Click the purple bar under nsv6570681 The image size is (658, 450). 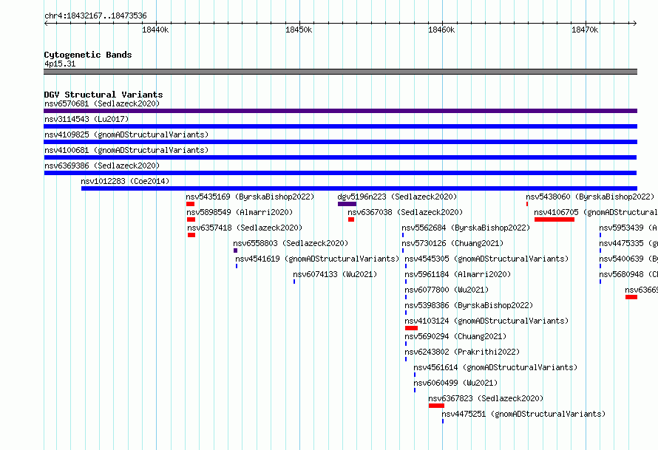(340, 111)
